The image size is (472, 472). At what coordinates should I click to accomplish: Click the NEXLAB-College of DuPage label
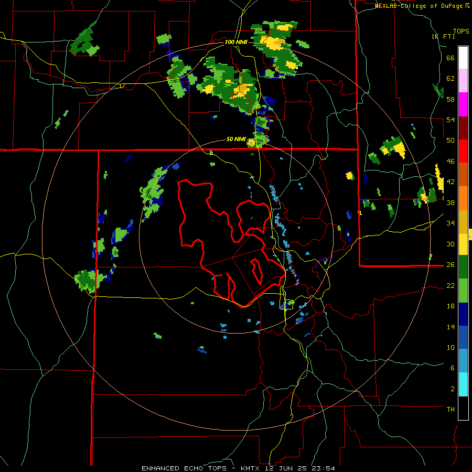422,6
